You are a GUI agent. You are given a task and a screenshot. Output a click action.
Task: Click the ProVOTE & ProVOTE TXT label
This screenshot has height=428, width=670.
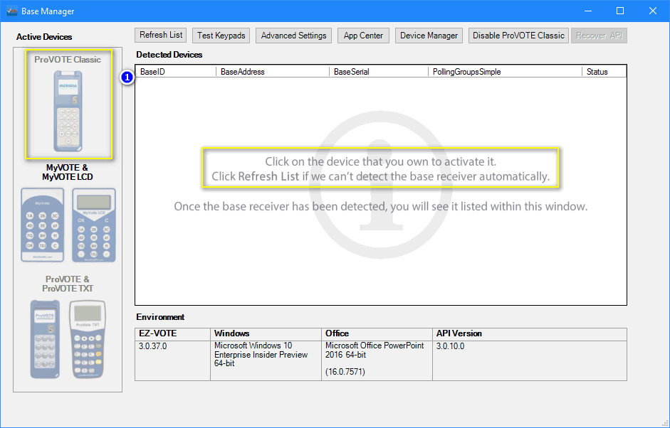tap(68, 284)
